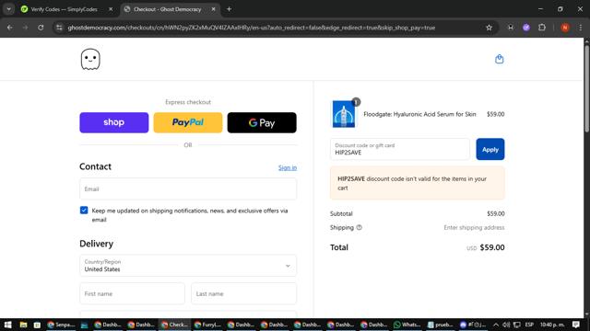590x331 pixels.
Task: Go back to previous page
Action: pos(10,28)
